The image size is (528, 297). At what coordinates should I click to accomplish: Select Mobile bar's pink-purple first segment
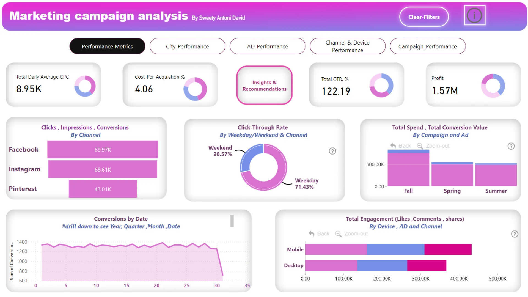[336, 249]
